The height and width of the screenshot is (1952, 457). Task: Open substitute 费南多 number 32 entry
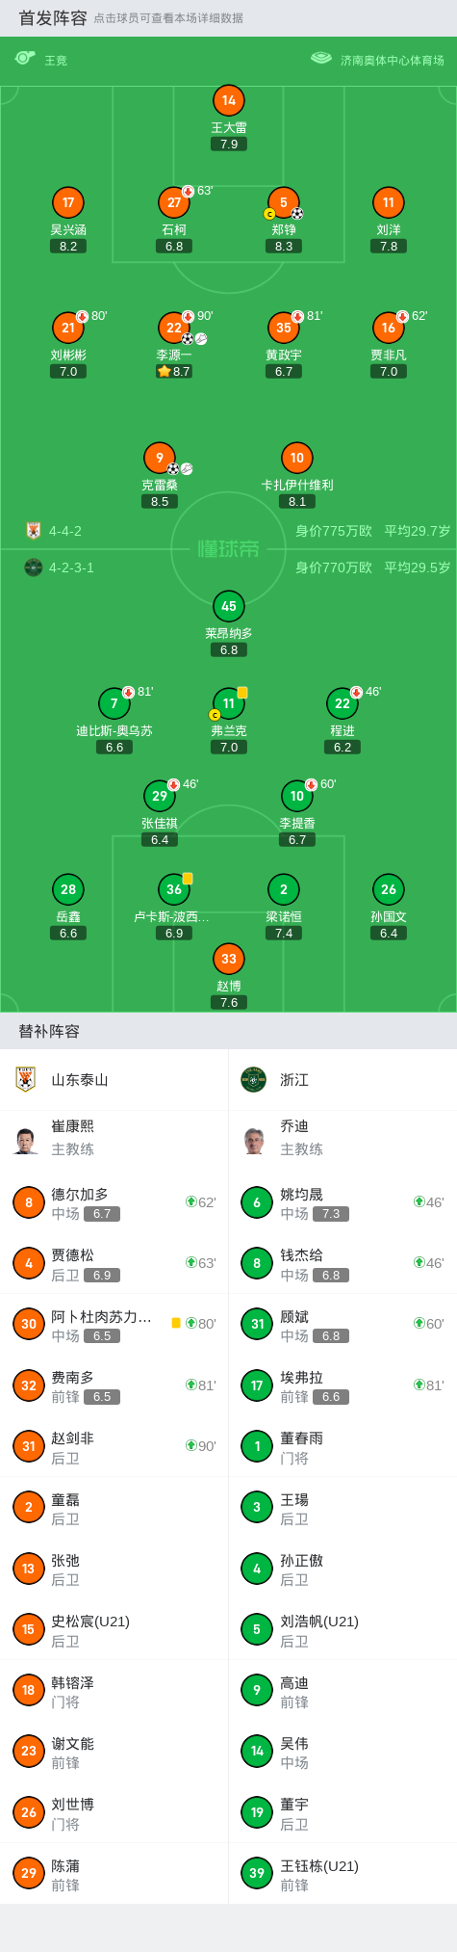(114, 1385)
